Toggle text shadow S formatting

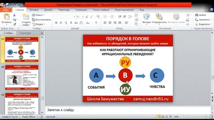click(x=71, y=23)
